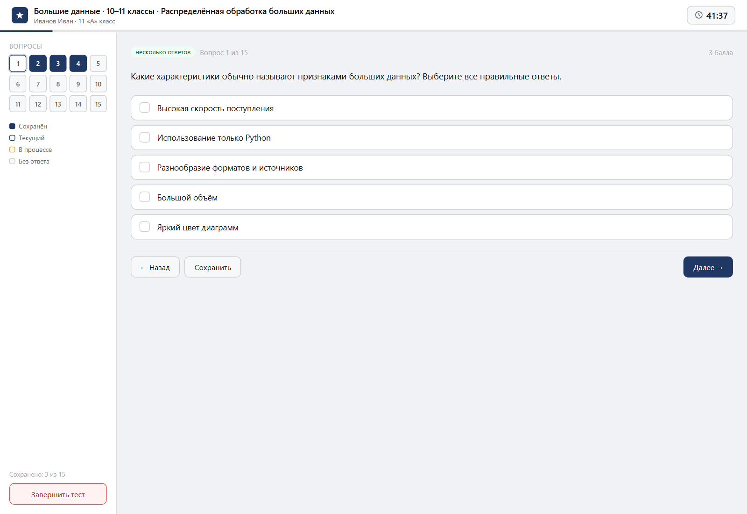Jump to question 10
Image resolution: width=747 pixels, height=514 pixels.
(98, 84)
